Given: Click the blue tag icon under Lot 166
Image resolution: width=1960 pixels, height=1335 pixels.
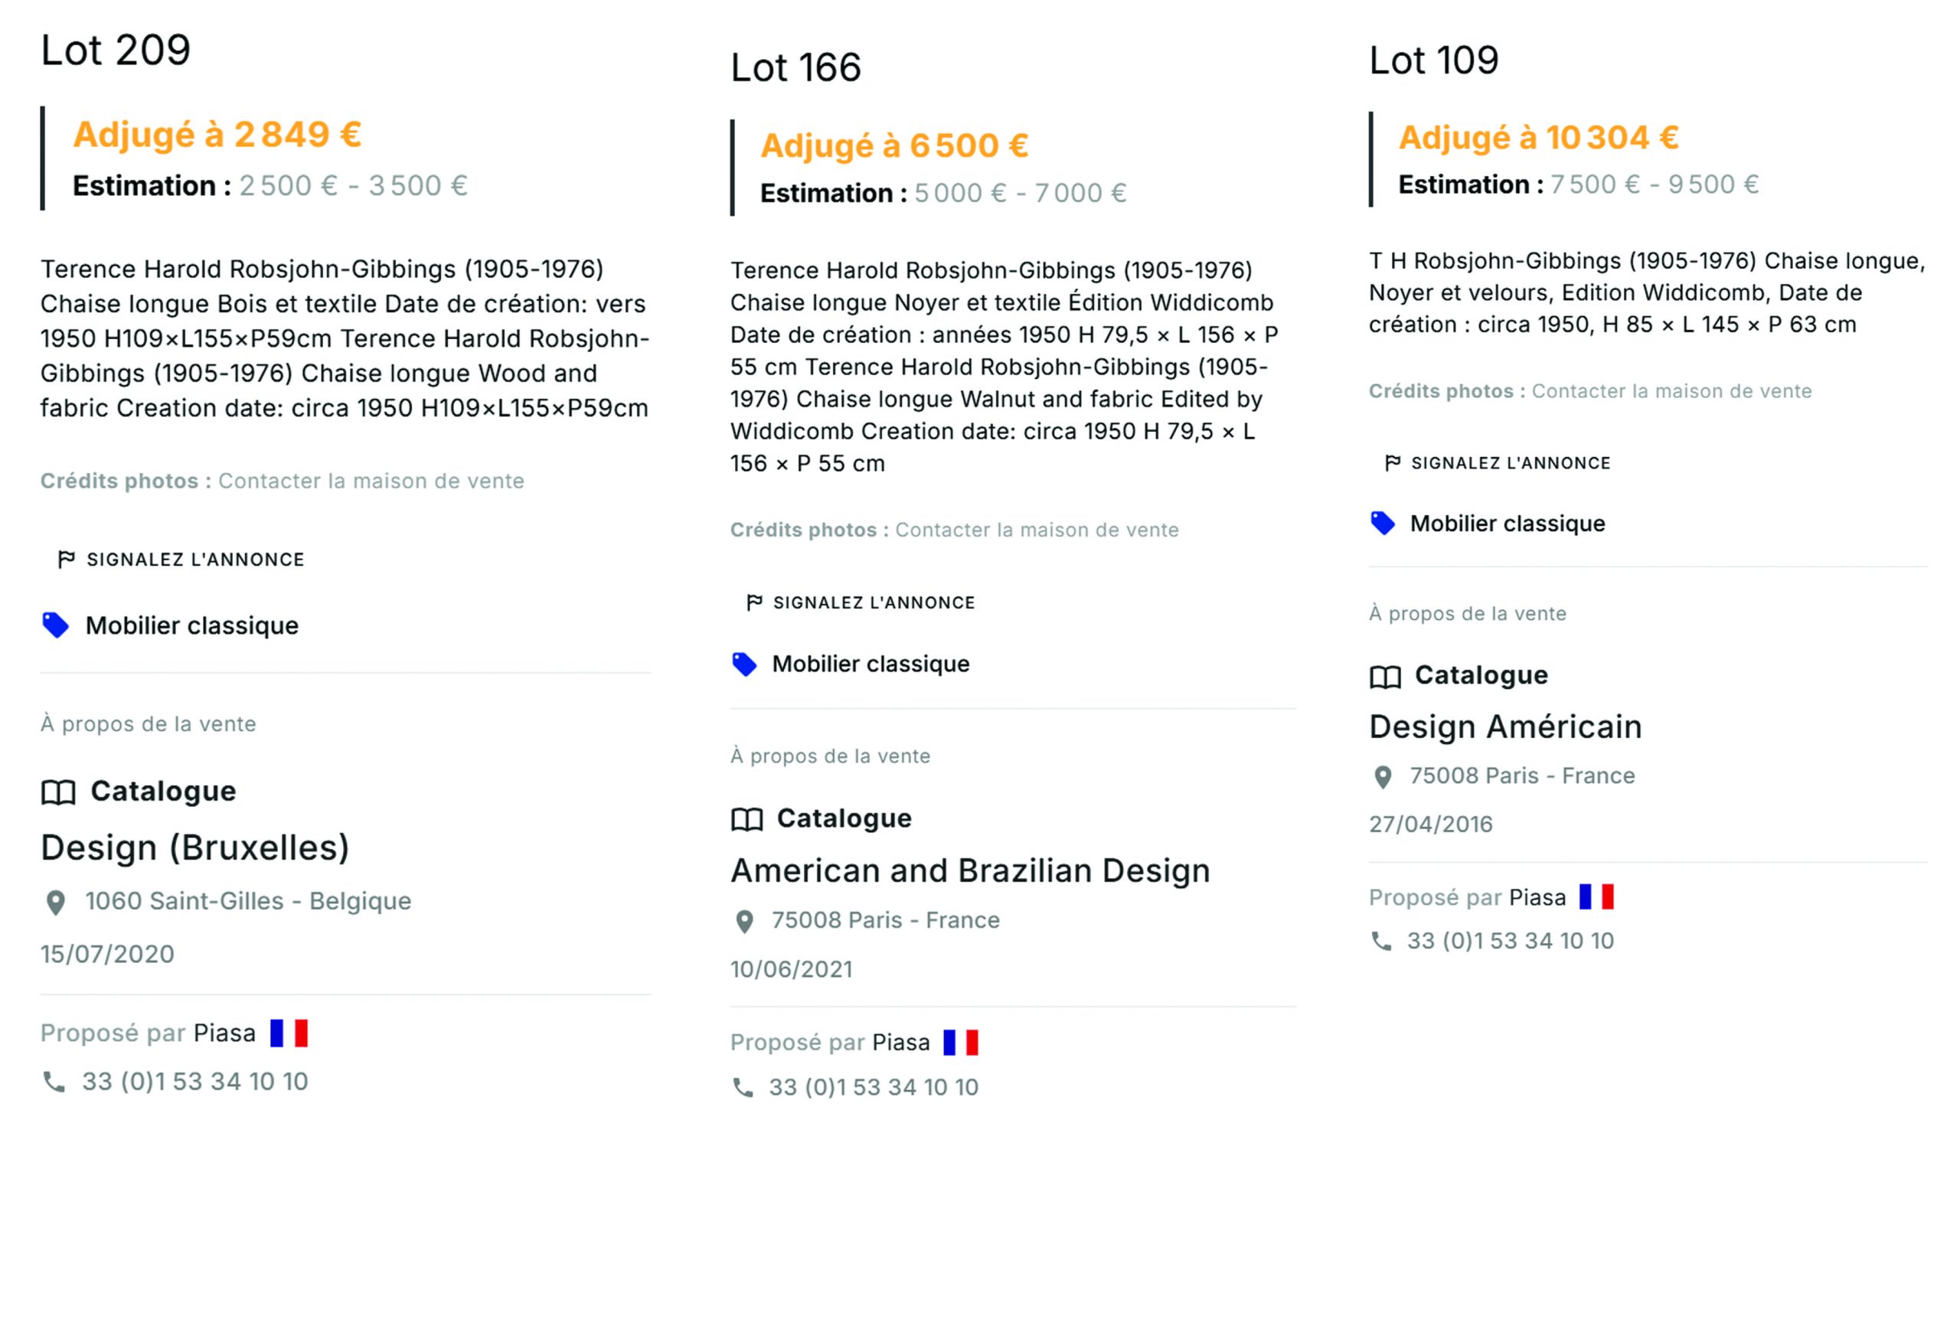Looking at the screenshot, I should coord(744,664).
